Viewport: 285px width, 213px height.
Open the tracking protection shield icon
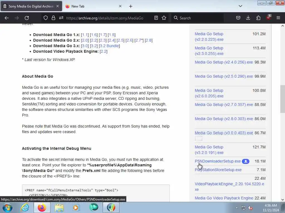[x=46, y=18]
